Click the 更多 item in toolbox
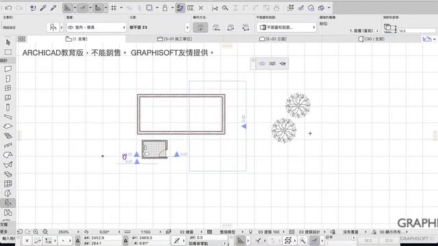Viewport: 438px width, 246px height. pyautogui.click(x=4, y=232)
